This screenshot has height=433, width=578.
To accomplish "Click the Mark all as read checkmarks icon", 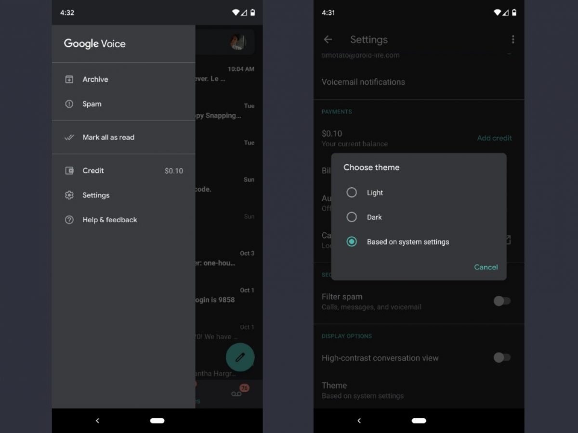I will pyautogui.click(x=69, y=137).
